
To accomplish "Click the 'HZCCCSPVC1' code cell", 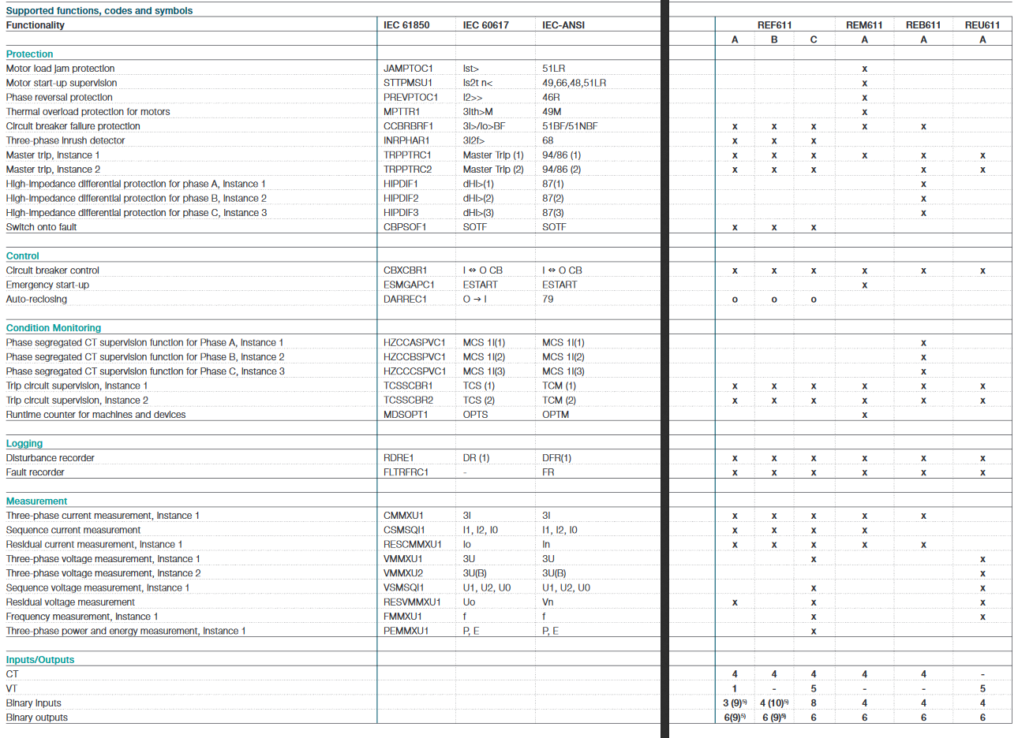I will pos(414,371).
